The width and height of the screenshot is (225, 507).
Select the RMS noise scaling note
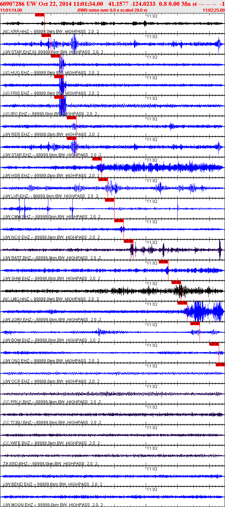tap(113, 10)
